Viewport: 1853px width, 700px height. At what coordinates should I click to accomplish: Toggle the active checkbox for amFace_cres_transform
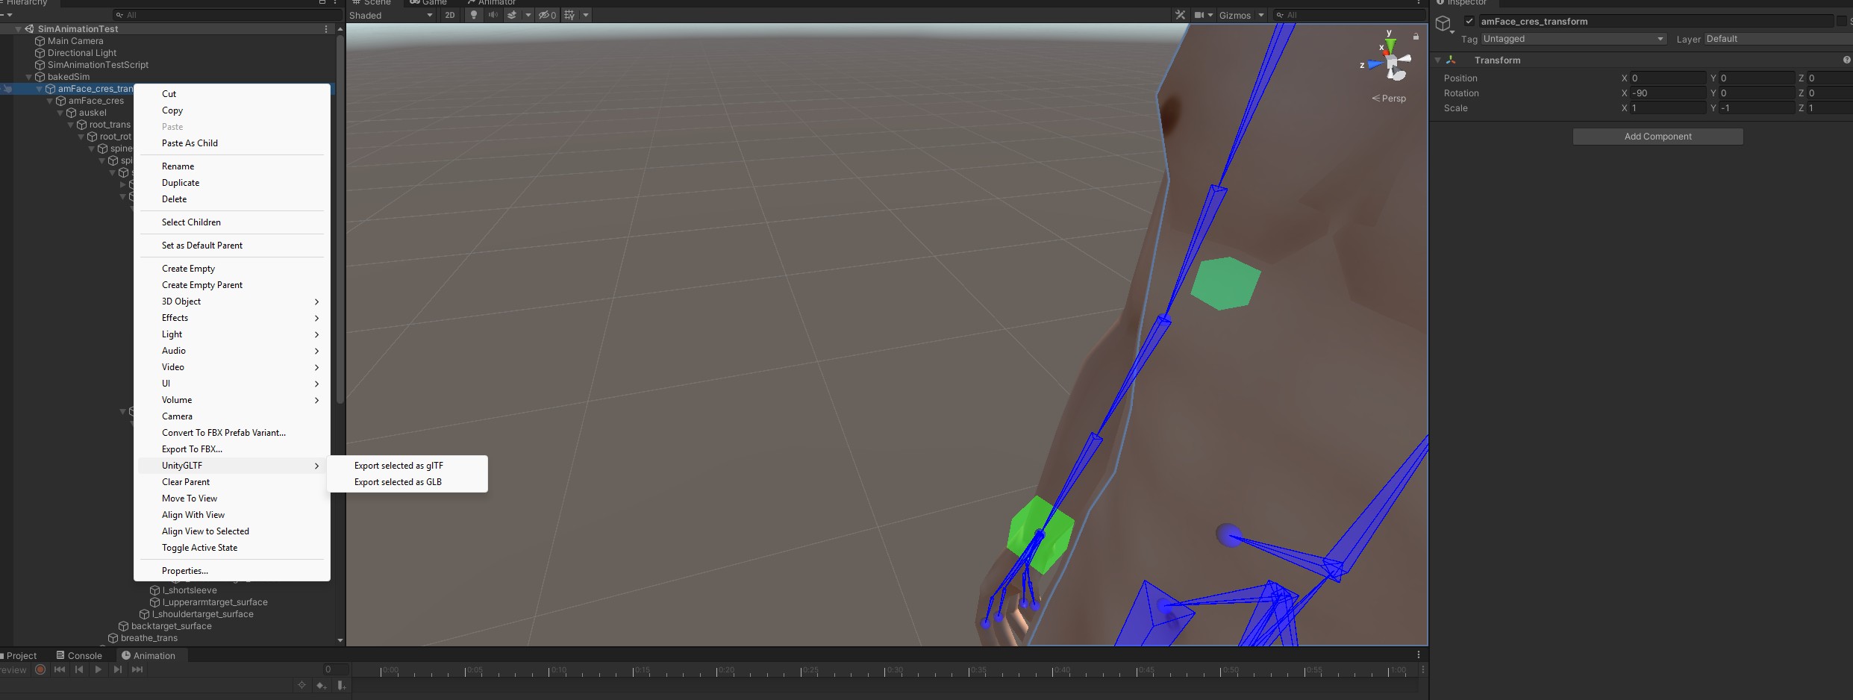pyautogui.click(x=1468, y=22)
